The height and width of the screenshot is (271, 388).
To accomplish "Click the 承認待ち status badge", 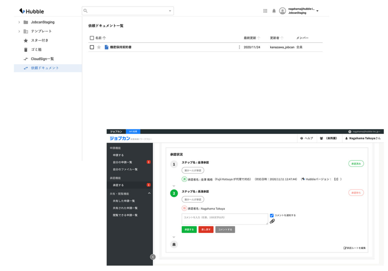I will point(356,193).
